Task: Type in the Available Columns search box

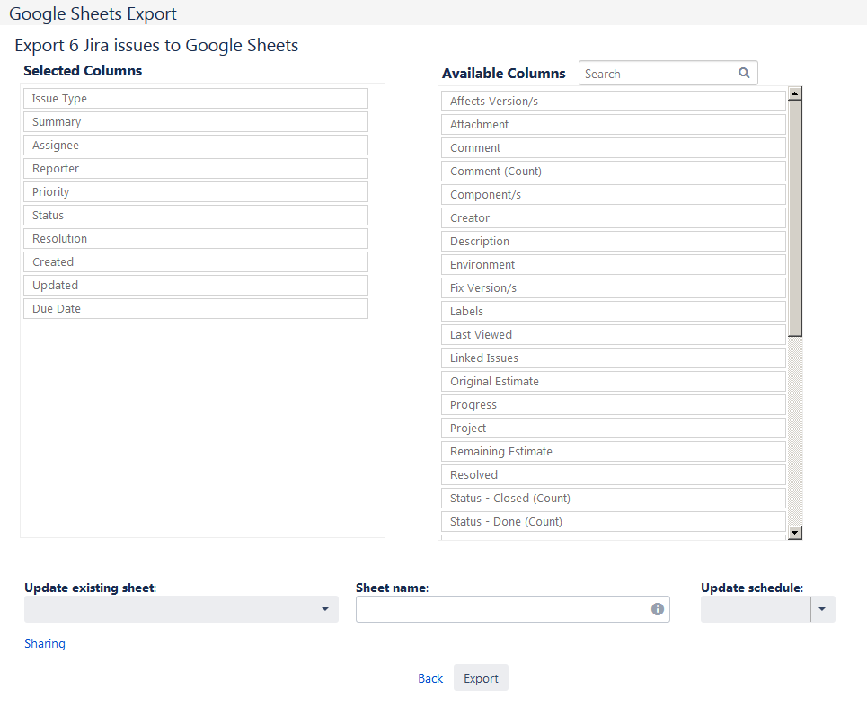Action: tap(659, 74)
